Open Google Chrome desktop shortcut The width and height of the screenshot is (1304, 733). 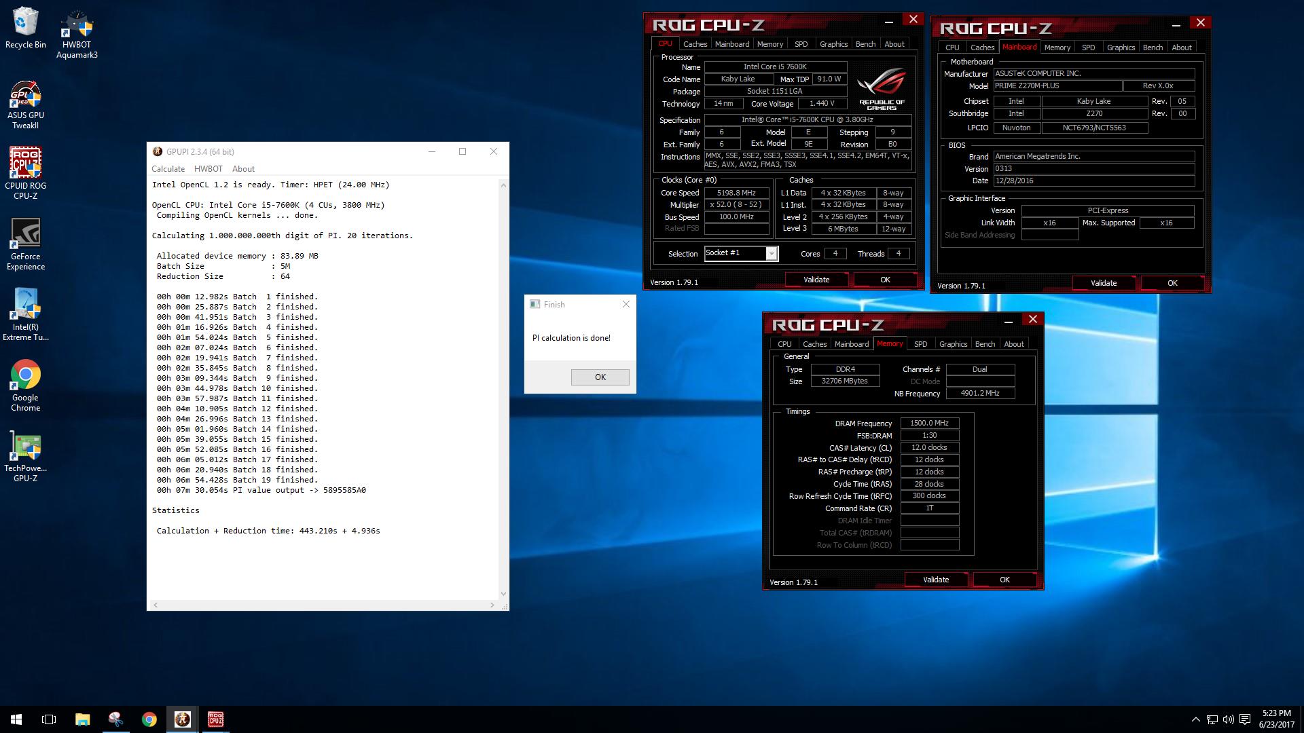(26, 386)
